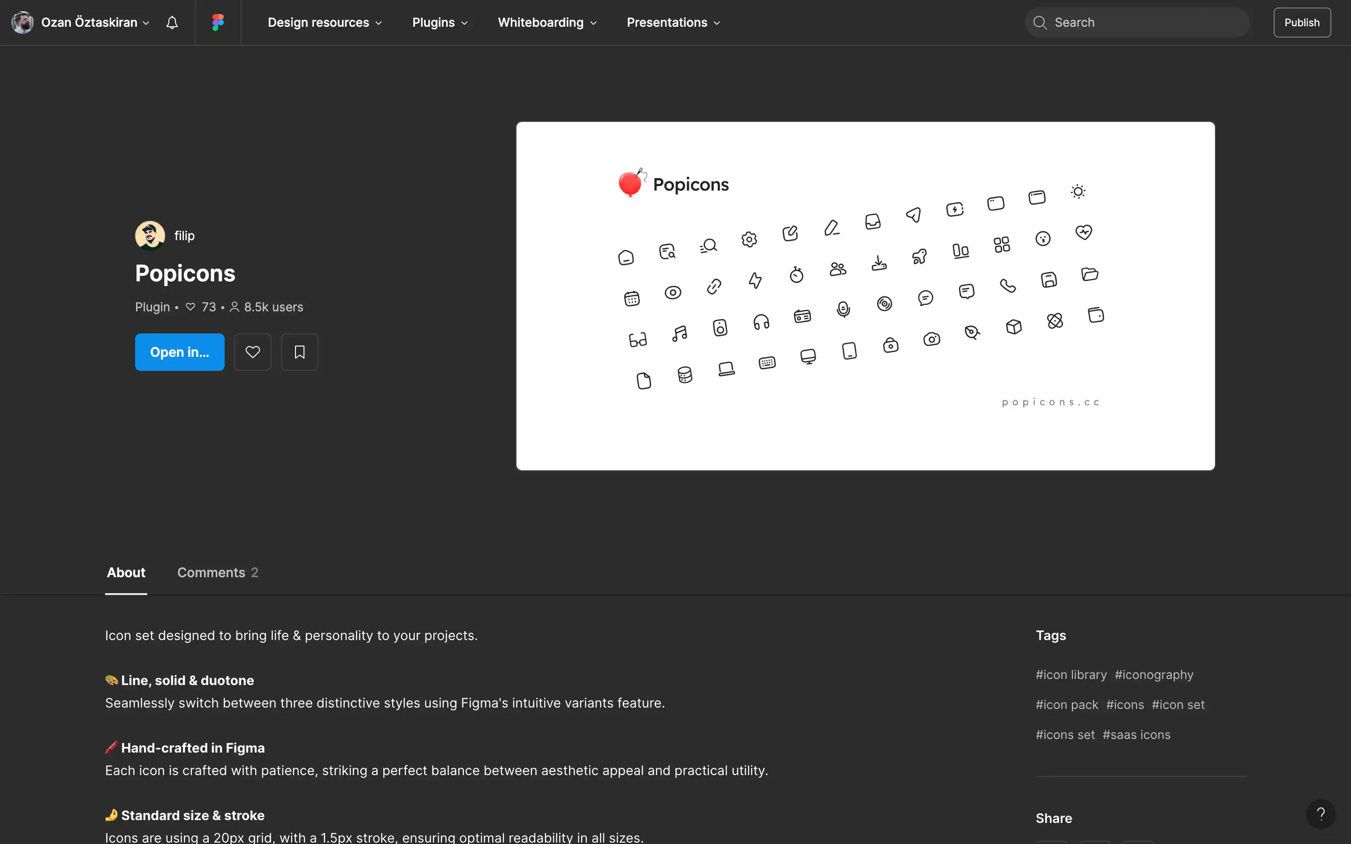The width and height of the screenshot is (1351, 844).
Task: Click the headphones icon in preview
Action: [761, 322]
